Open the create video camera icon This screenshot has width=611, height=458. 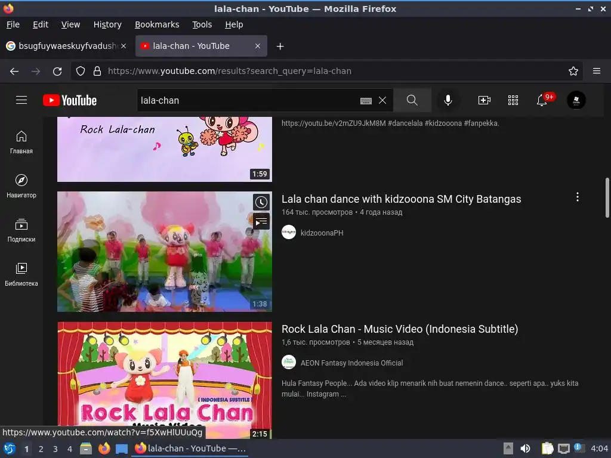pos(484,100)
